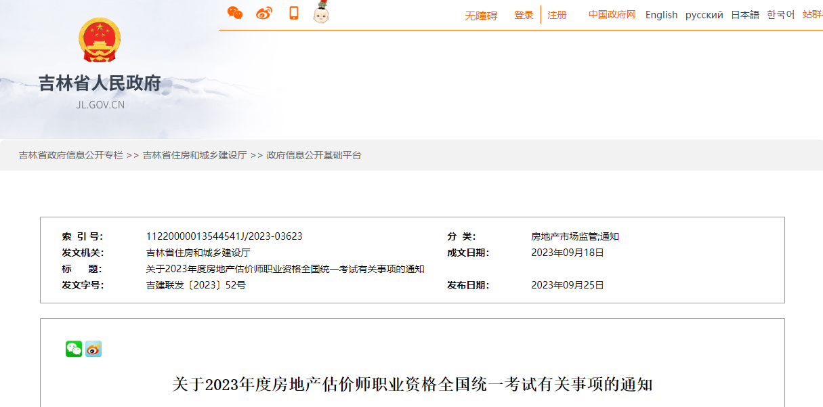This screenshot has width=823, height=407.
Task: Switch site language to 한국어
Action: point(780,15)
